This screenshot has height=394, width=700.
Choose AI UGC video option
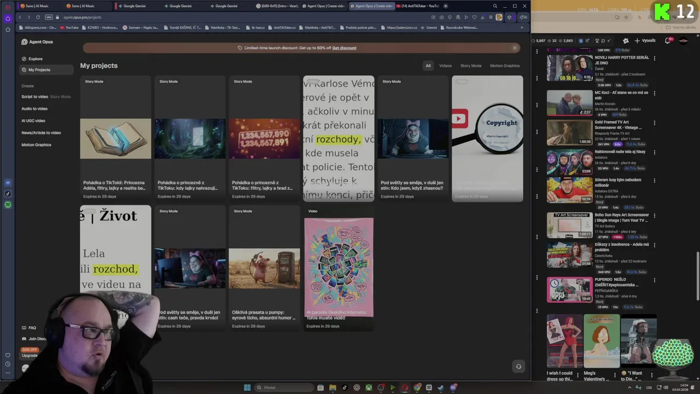[33, 121]
